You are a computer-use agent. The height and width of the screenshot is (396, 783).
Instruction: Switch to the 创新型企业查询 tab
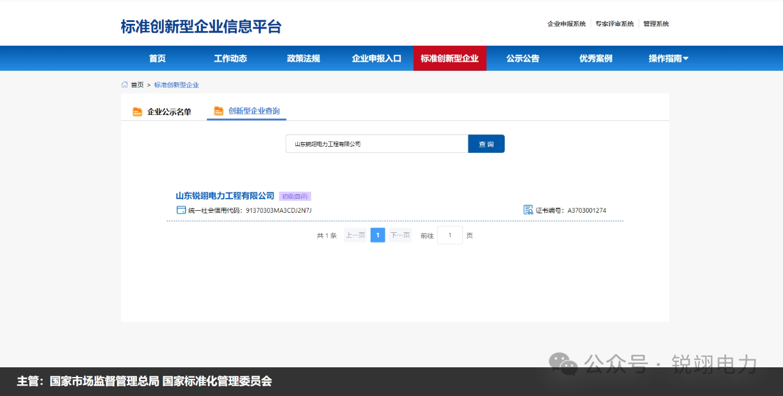coord(247,111)
